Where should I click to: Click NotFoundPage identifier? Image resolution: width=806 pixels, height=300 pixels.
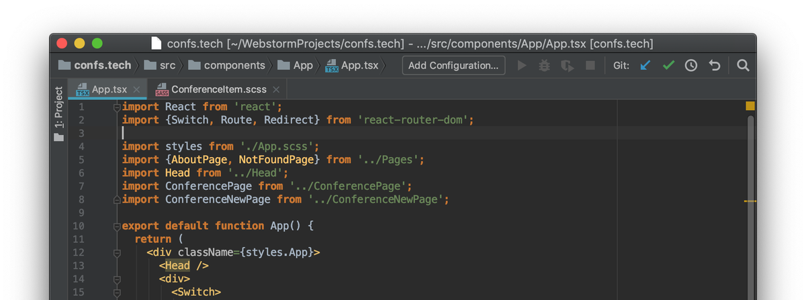(276, 160)
